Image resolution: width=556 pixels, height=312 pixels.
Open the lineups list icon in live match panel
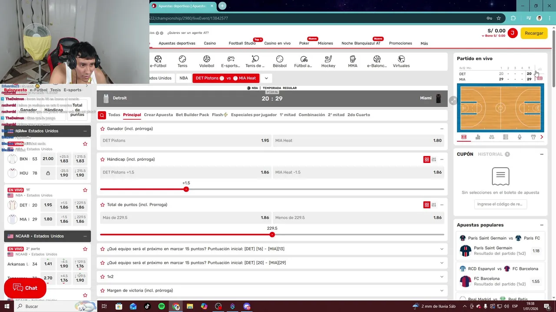pyautogui.click(x=506, y=137)
